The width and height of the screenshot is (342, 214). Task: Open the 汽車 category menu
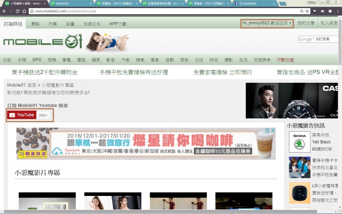coord(125,60)
